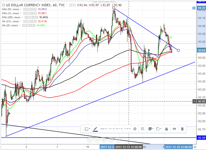The width and height of the screenshot is (206, 150).
Task: Hide selected drawing using toolbar eye icon
Action: pyautogui.click(x=174, y=129)
